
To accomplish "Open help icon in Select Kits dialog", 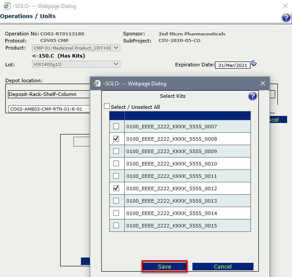I will [253, 96].
